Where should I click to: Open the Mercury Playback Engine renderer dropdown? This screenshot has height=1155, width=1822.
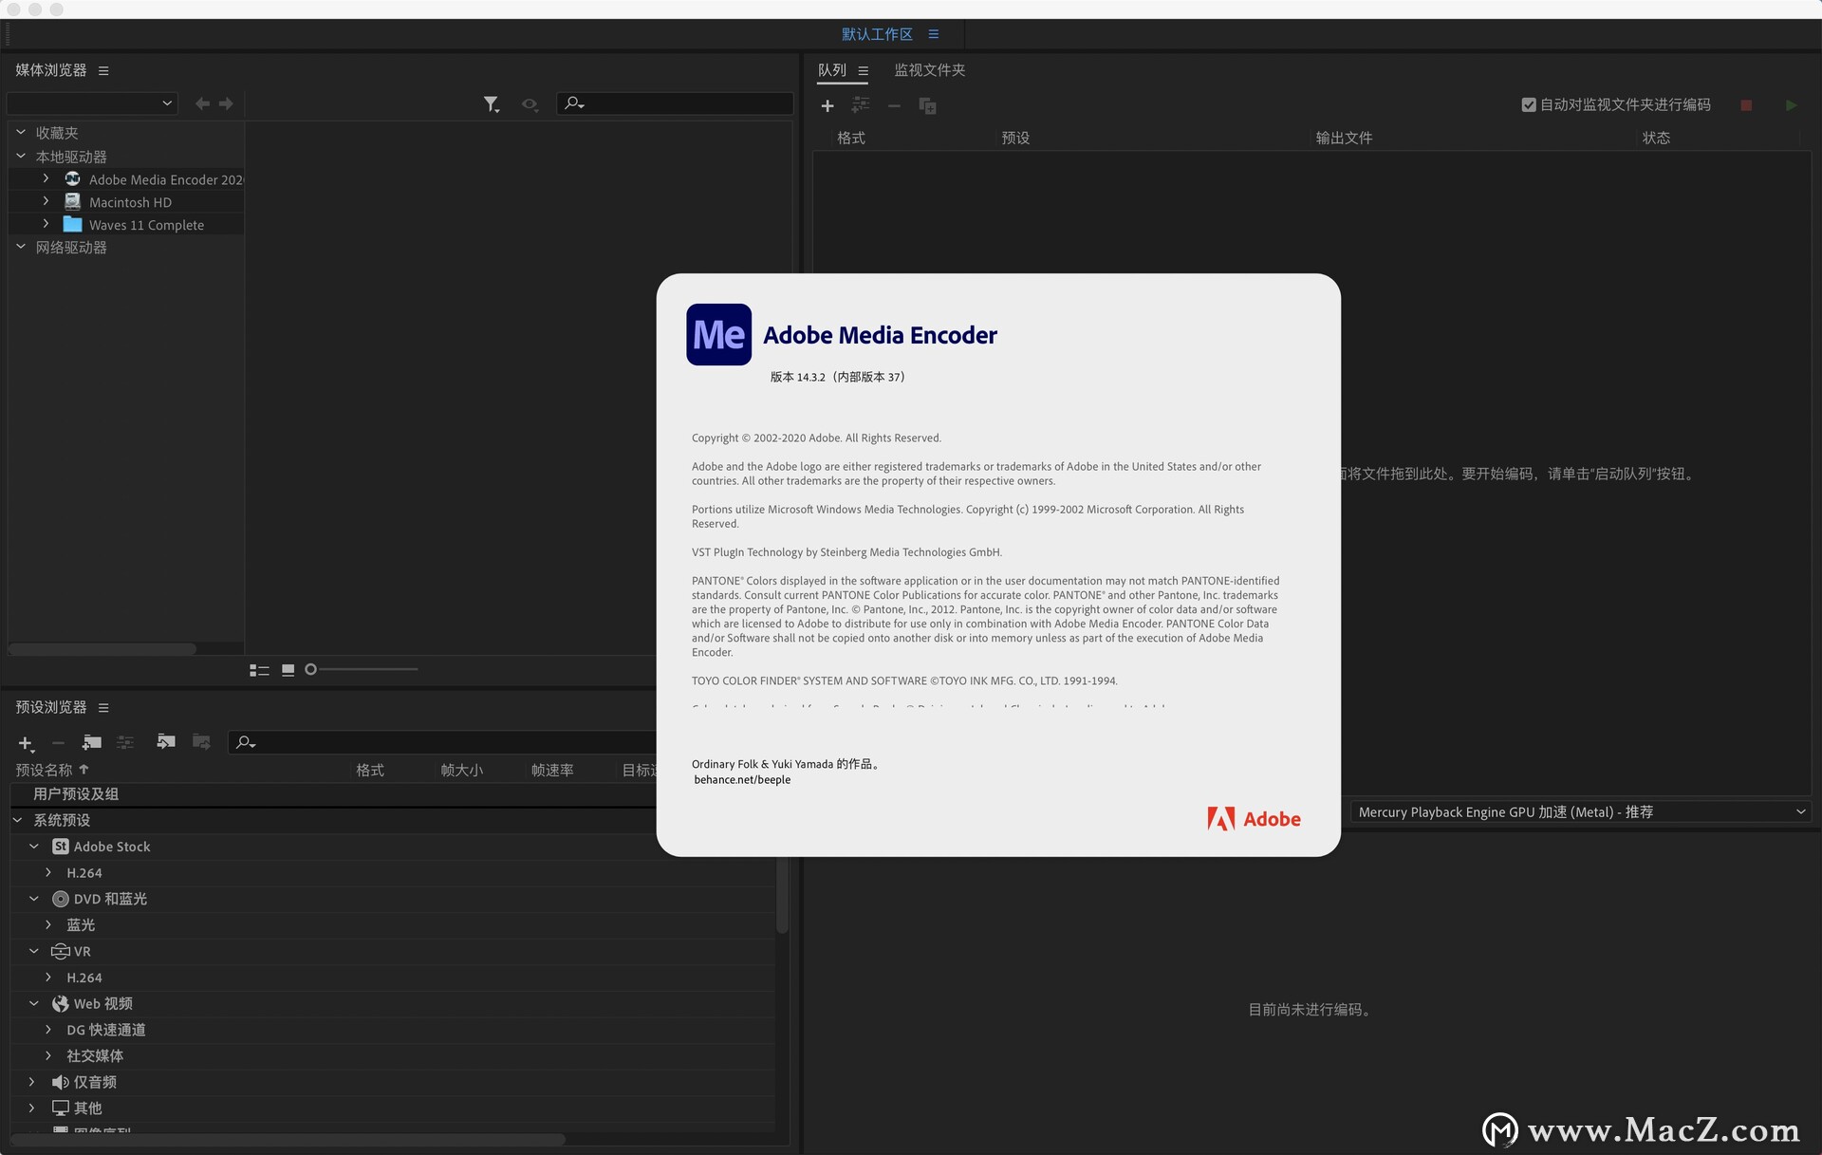coord(1801,811)
